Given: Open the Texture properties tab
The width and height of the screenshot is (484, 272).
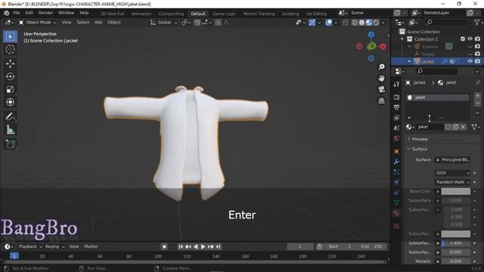Looking at the screenshot, I should click(396, 226).
